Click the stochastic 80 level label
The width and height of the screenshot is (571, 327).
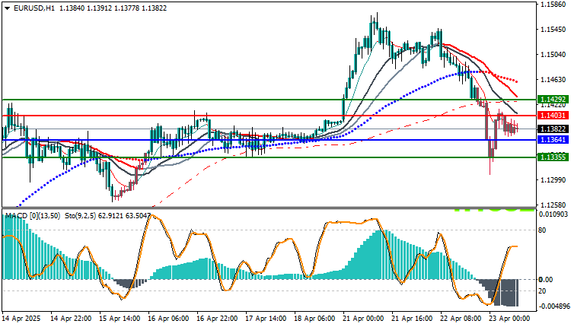click(542, 230)
